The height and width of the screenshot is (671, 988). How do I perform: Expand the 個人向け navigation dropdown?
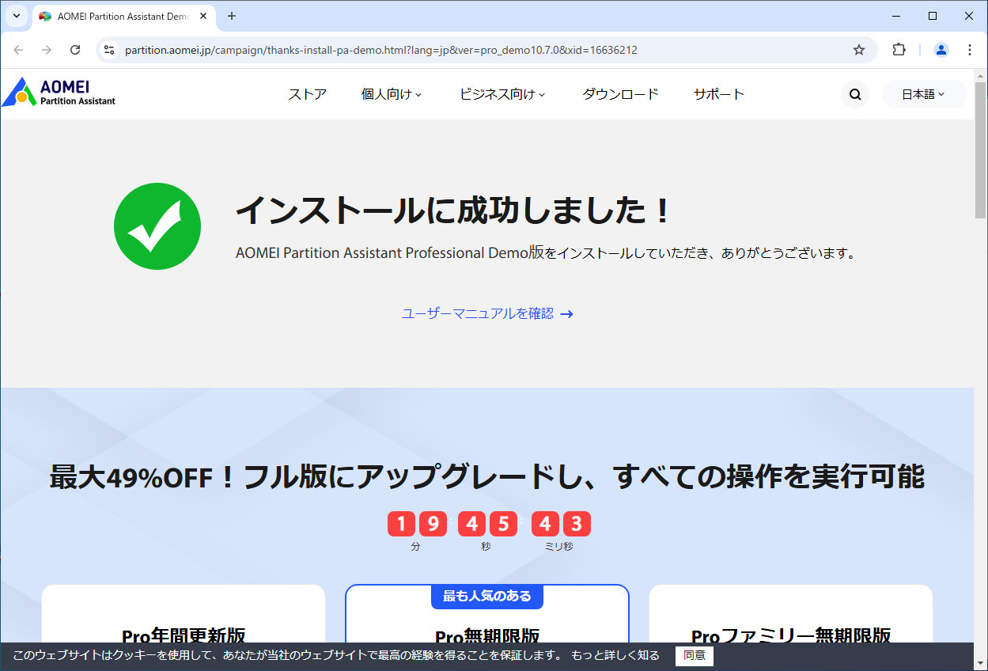392,93
